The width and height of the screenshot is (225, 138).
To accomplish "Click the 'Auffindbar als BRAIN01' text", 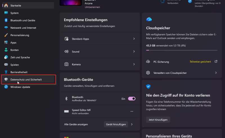I will (84, 101).
